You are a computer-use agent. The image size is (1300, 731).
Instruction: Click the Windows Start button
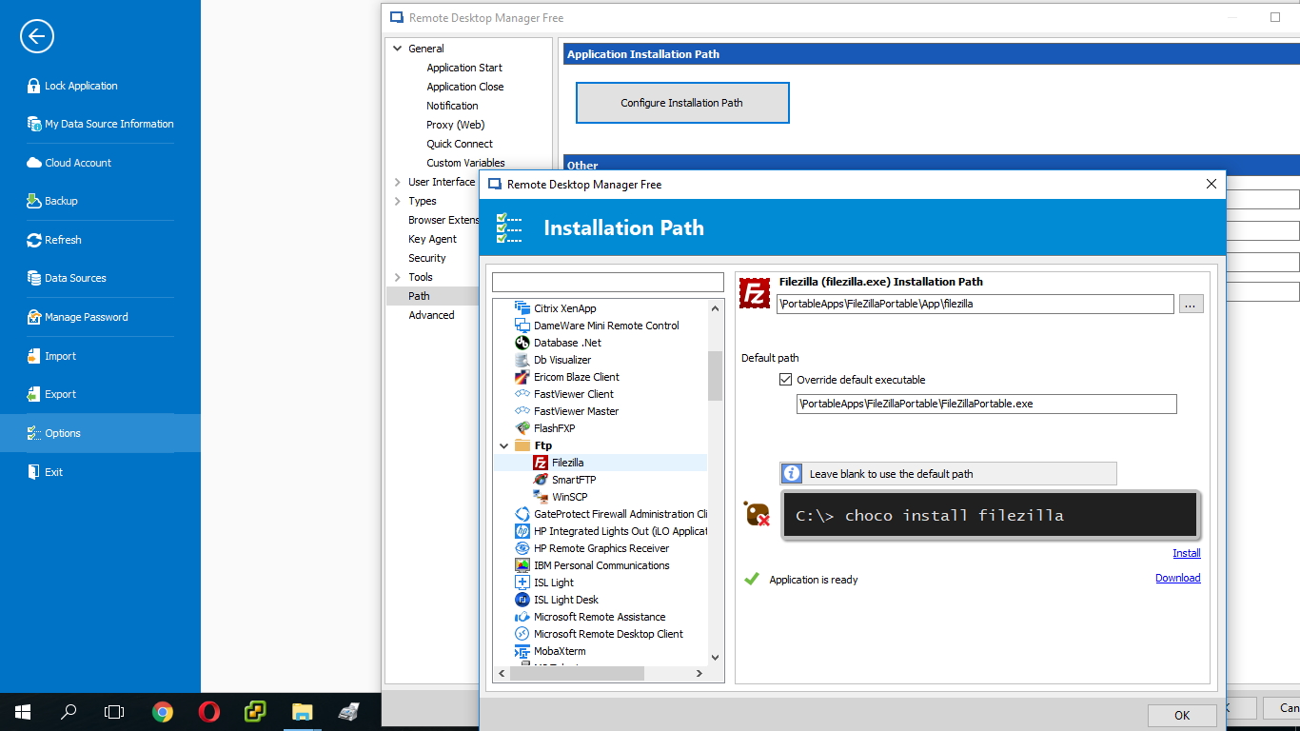(23, 712)
